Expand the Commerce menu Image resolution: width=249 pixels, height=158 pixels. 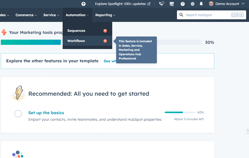click(x=26, y=15)
